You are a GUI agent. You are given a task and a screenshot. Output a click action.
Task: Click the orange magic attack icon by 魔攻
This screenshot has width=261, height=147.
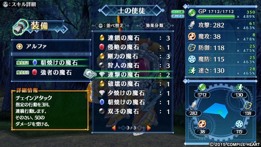click(x=192, y=36)
